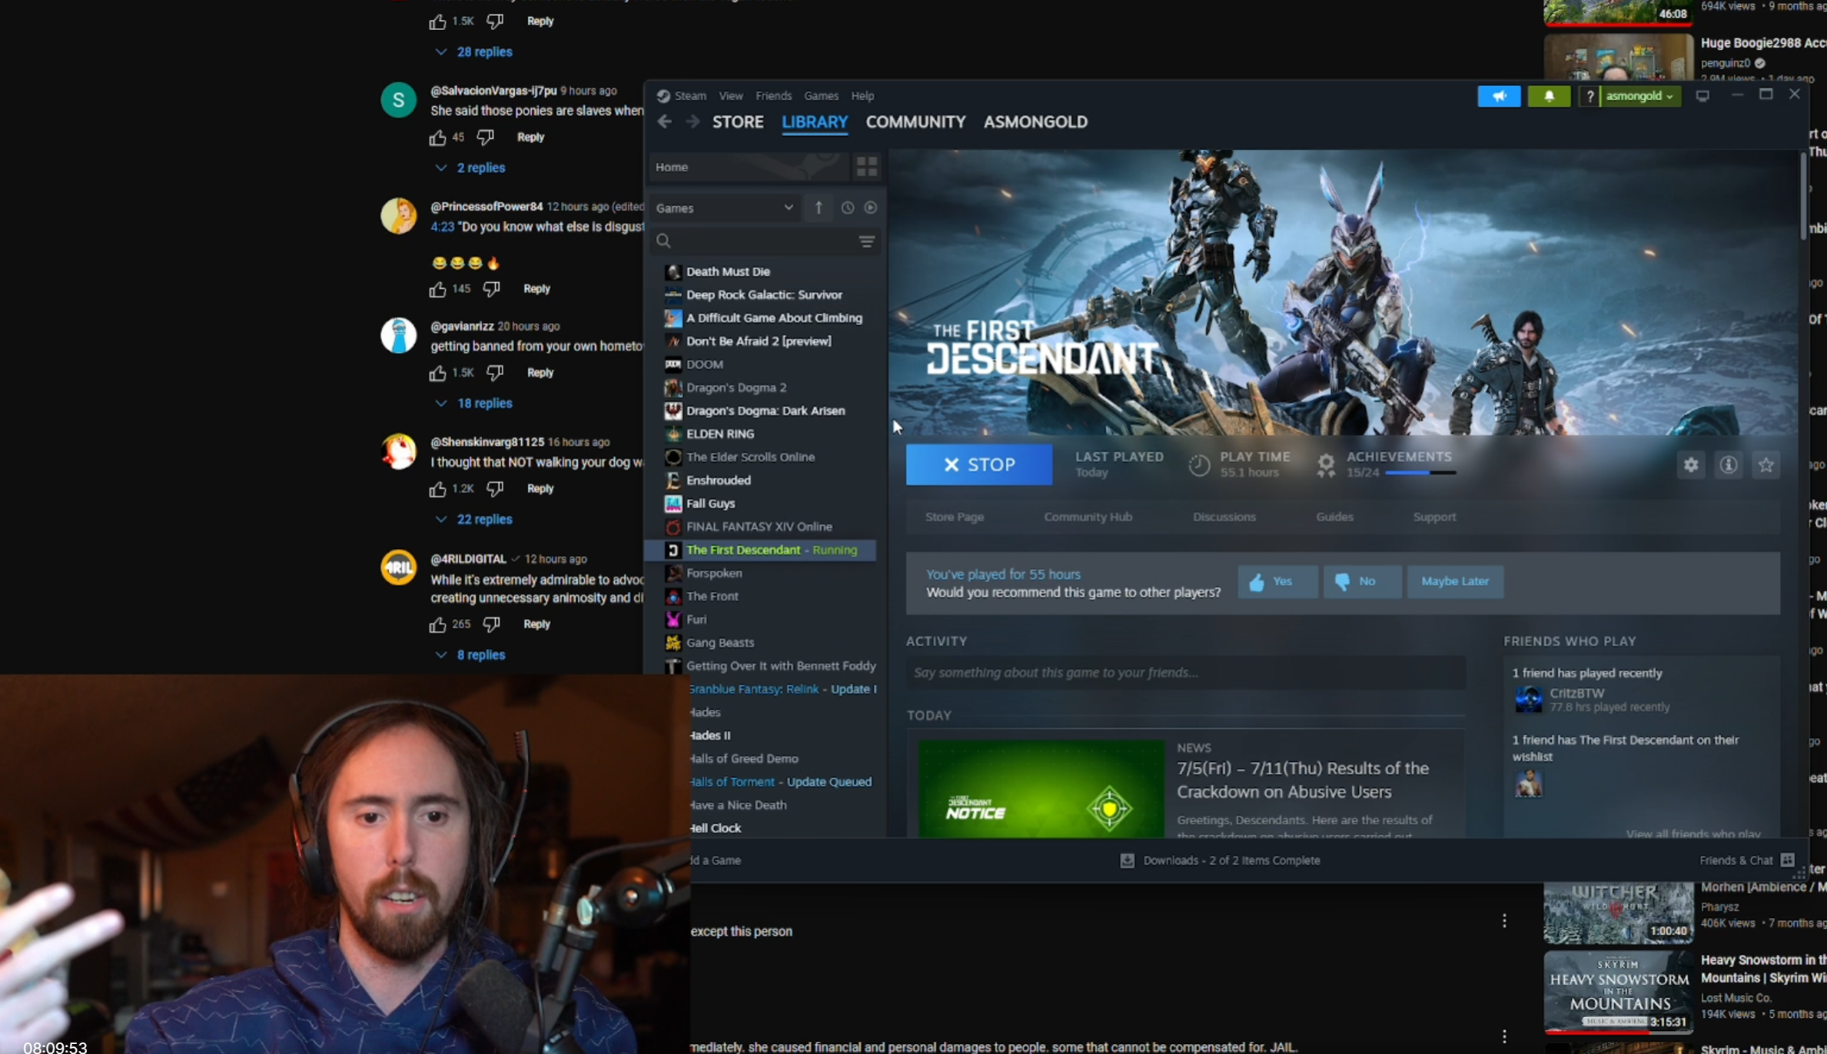1827x1054 pixels.
Task: Click the achievements progress bar
Action: pyautogui.click(x=1420, y=473)
